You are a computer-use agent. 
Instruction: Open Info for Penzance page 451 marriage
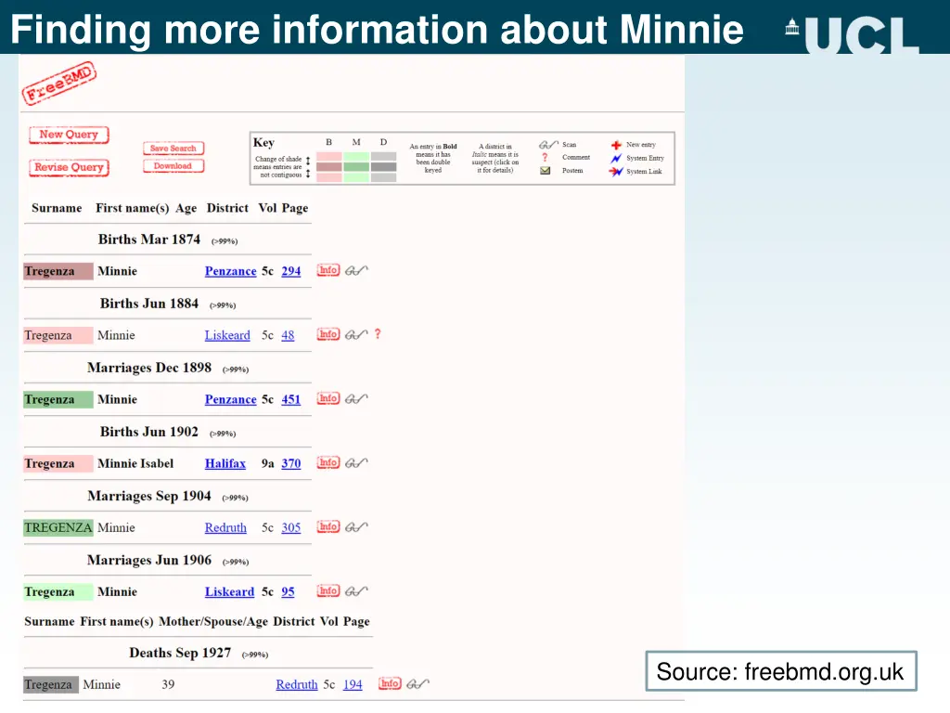tap(328, 399)
